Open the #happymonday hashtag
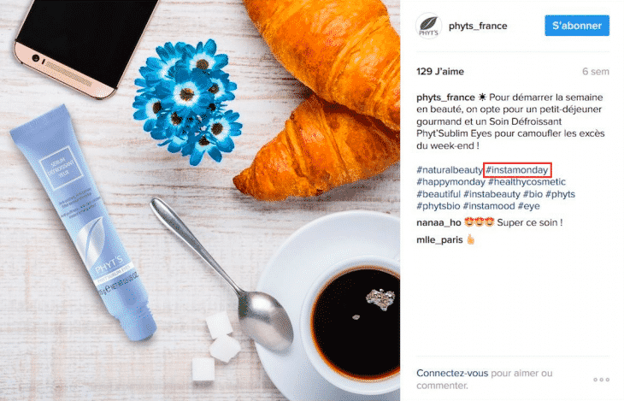This screenshot has width=624, height=401. point(450,182)
